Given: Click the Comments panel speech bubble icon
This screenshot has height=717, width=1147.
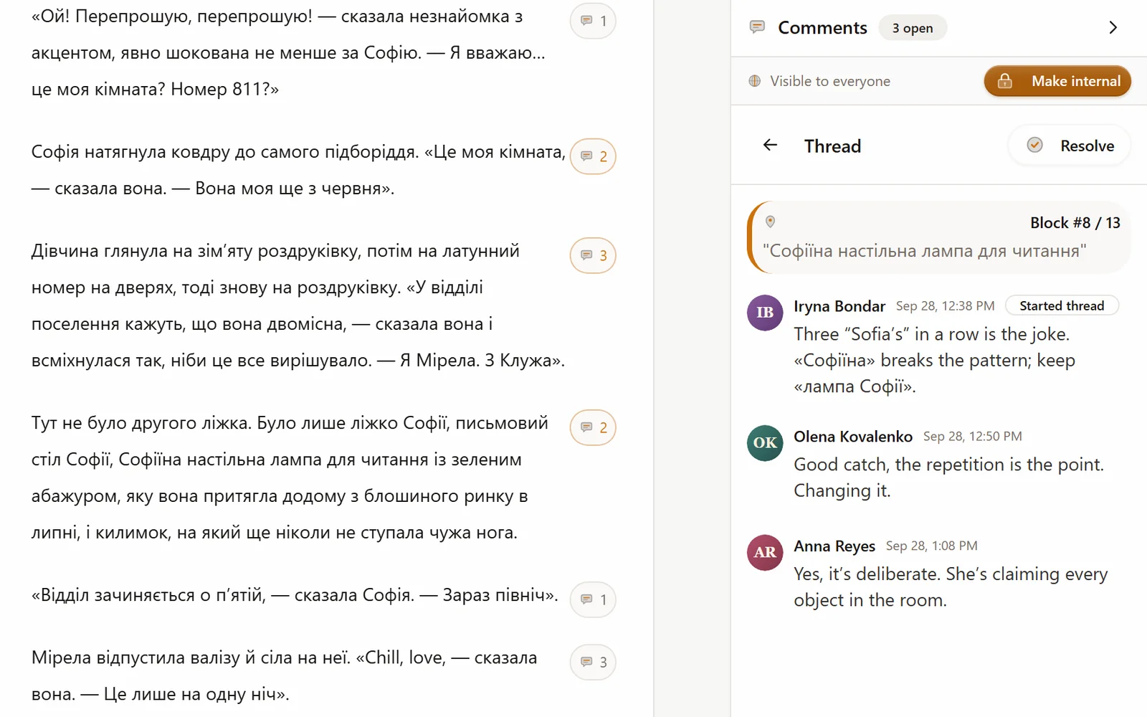Looking at the screenshot, I should [x=756, y=27].
